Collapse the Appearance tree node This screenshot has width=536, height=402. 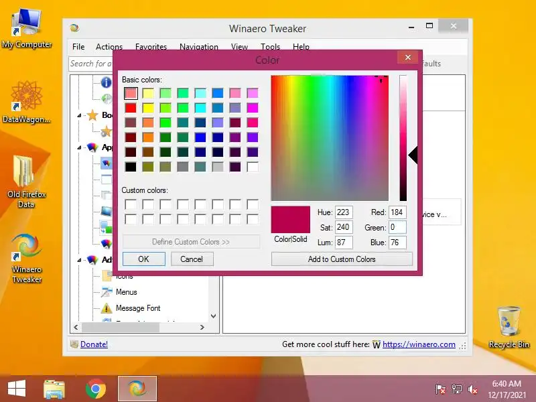(79, 147)
